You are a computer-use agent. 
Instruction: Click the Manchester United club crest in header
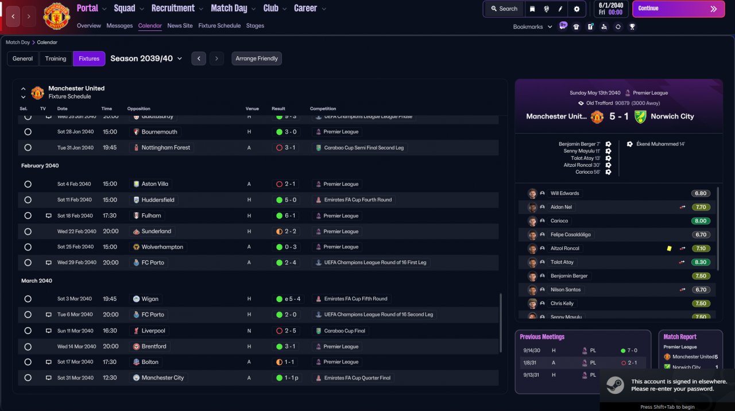(x=56, y=15)
